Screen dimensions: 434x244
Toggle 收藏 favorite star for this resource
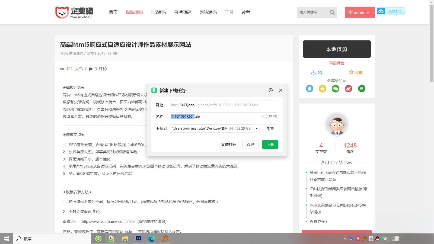click(351, 72)
